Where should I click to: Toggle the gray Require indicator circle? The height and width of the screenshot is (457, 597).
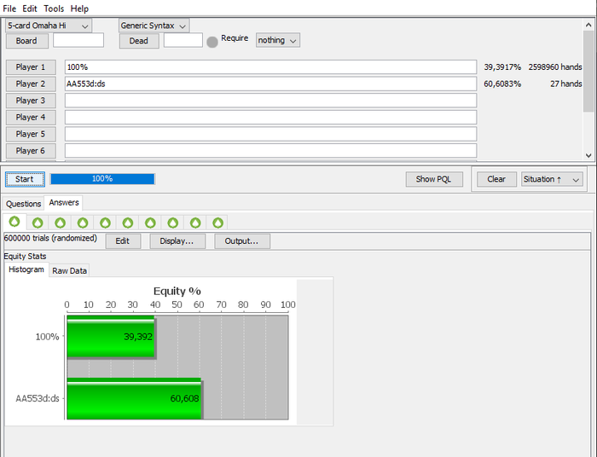pyautogui.click(x=212, y=42)
